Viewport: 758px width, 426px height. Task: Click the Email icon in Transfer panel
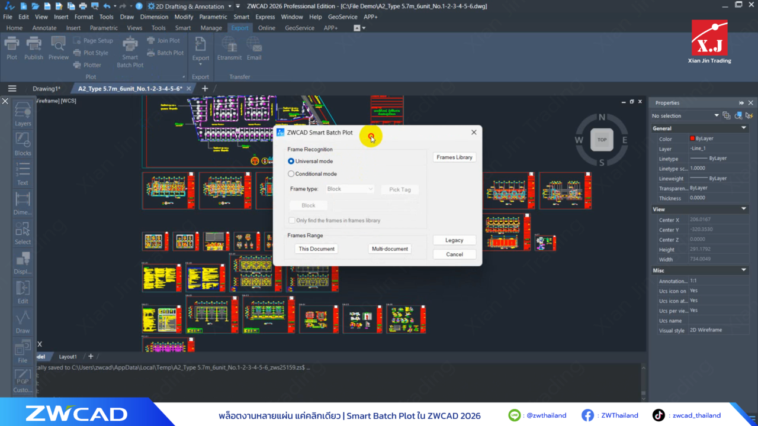pyautogui.click(x=254, y=49)
